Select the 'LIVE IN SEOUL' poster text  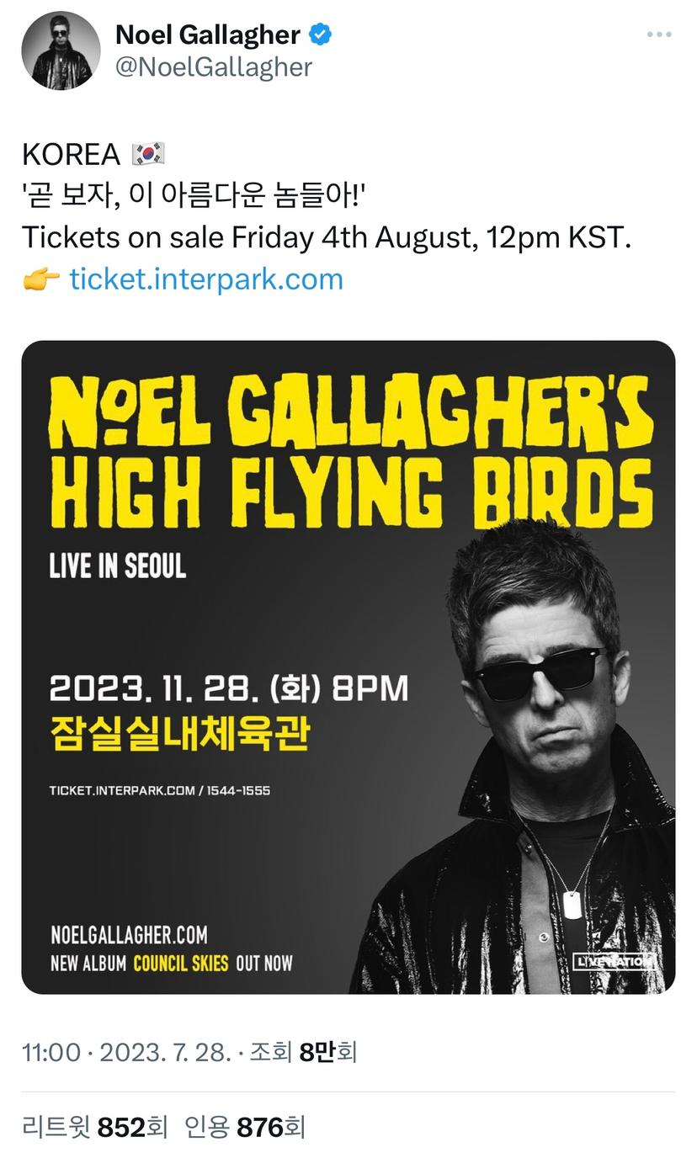pos(118,566)
